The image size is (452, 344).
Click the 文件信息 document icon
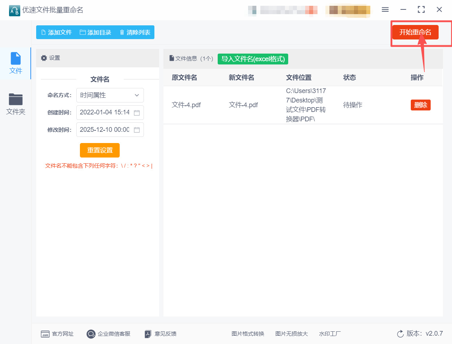coord(171,58)
